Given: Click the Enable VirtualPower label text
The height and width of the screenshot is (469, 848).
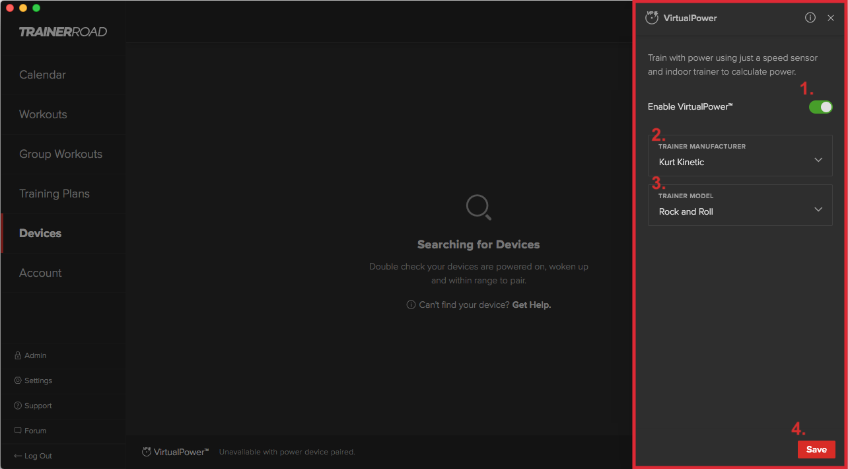Looking at the screenshot, I should [x=690, y=106].
